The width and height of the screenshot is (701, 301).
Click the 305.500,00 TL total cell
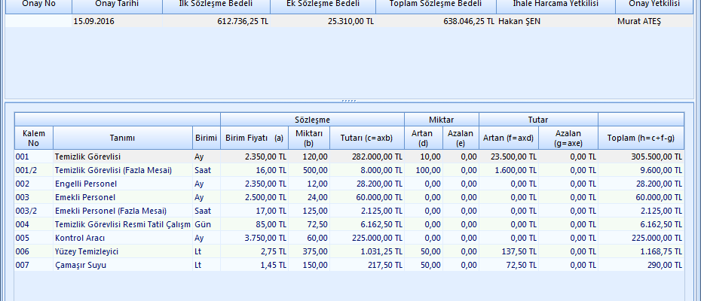pyautogui.click(x=648, y=157)
